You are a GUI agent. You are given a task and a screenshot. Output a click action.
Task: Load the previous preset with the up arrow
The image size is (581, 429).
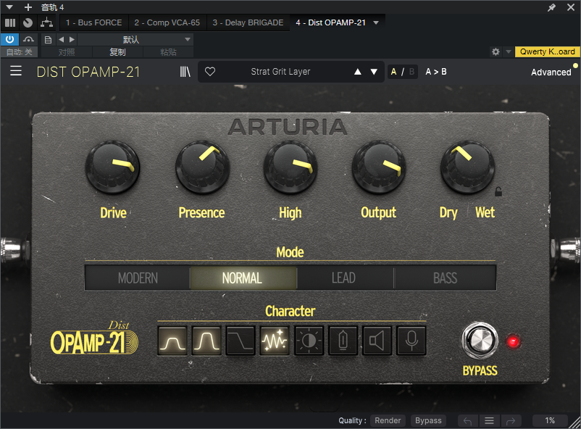358,72
